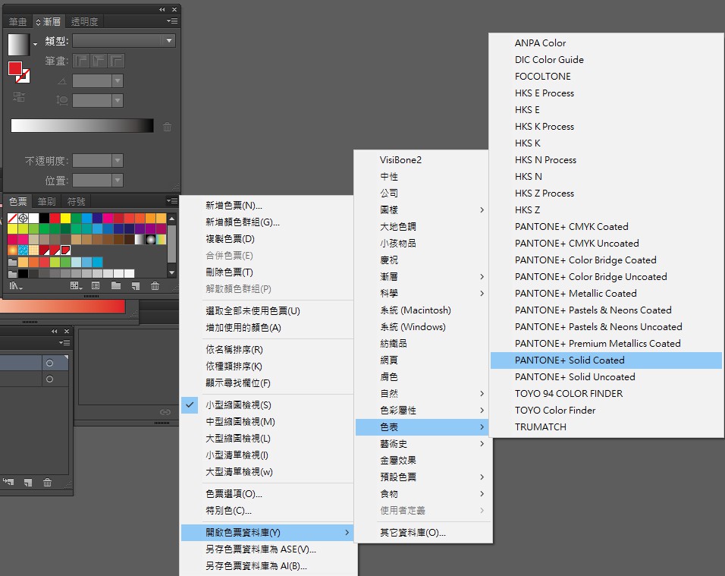
Task: Choose 選取全部未使用色票(U) menu item
Action: (266, 311)
